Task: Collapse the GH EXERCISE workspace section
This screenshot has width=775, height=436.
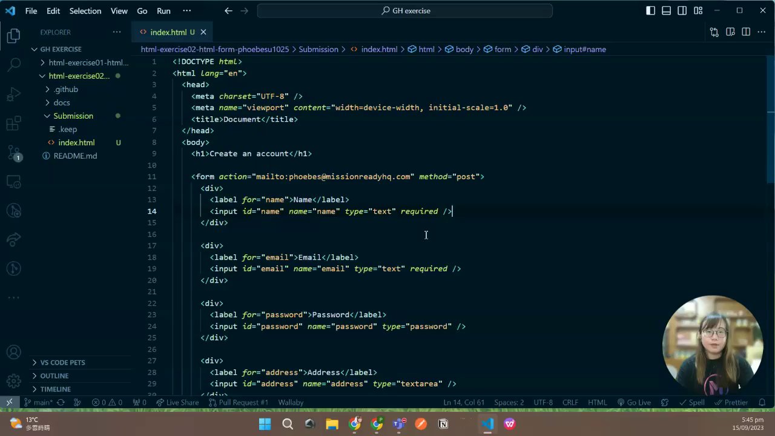Action: pyautogui.click(x=61, y=49)
